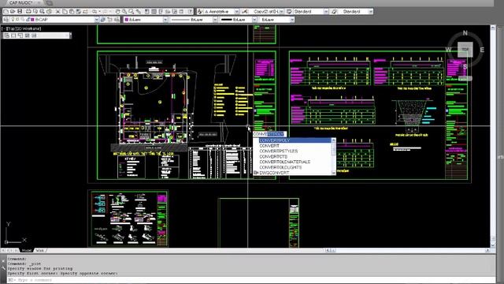Switch to the Model tab
This screenshot has width=504, height=284.
click(x=27, y=250)
